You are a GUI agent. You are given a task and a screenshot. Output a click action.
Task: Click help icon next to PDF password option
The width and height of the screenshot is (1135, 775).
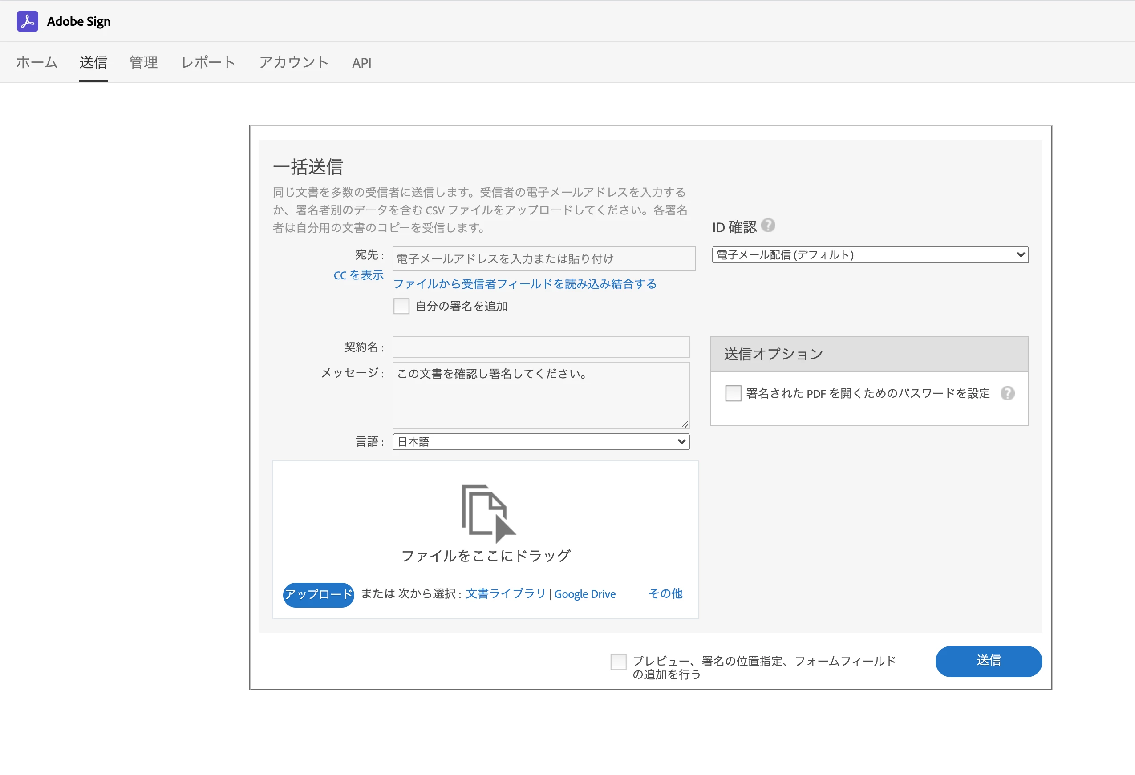(1007, 393)
